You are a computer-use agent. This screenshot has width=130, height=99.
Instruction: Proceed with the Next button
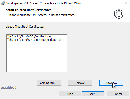coord(93,94)
